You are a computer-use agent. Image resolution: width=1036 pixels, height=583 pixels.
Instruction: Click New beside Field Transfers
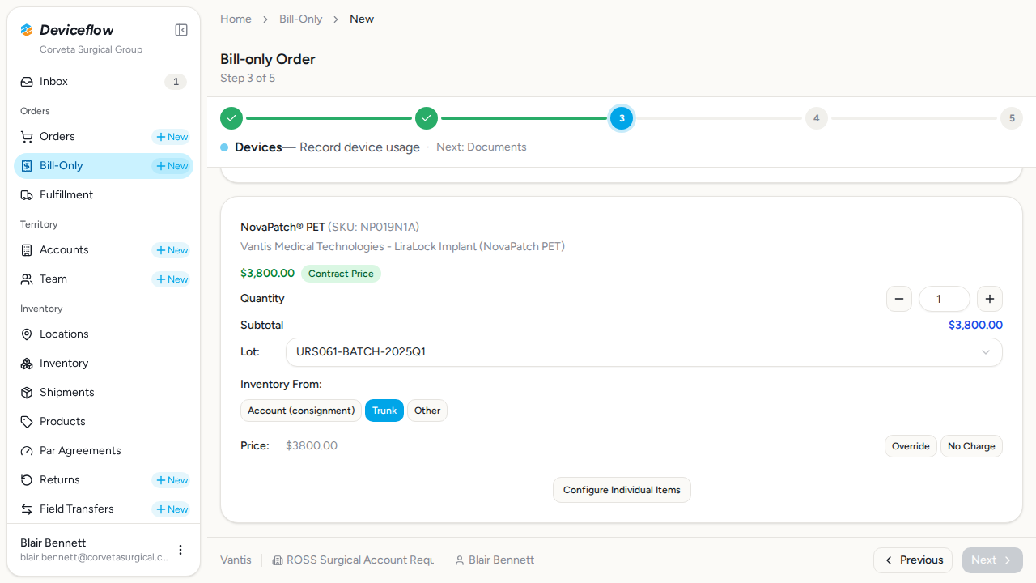pyautogui.click(x=172, y=509)
